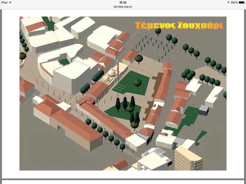Viewport: 246px width, 184px height.
Task: Tap the larnaka.org.cy address to show toolbar
Action: click(123, 7)
